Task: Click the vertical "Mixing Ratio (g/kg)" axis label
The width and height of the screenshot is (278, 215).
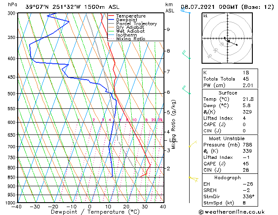Action: point(173,124)
